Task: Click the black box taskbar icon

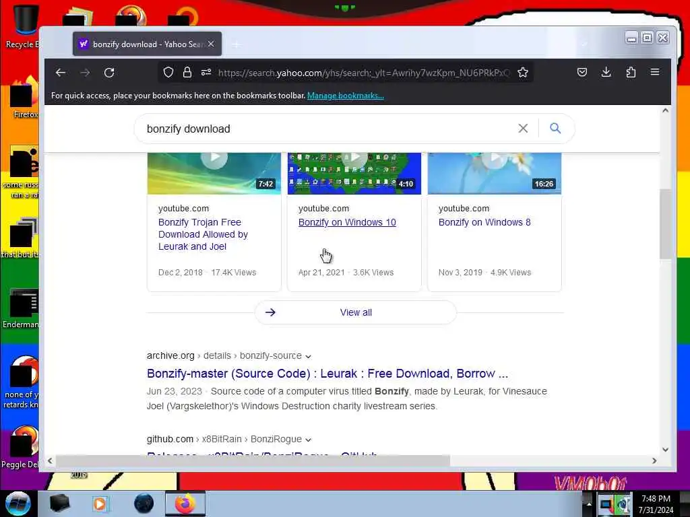Action: (x=59, y=504)
